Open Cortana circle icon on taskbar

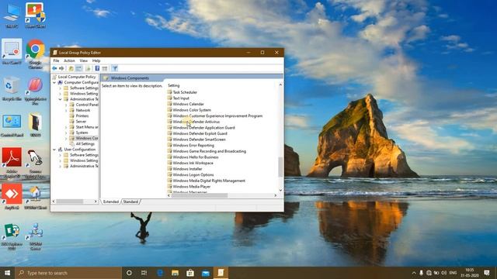coord(129,273)
